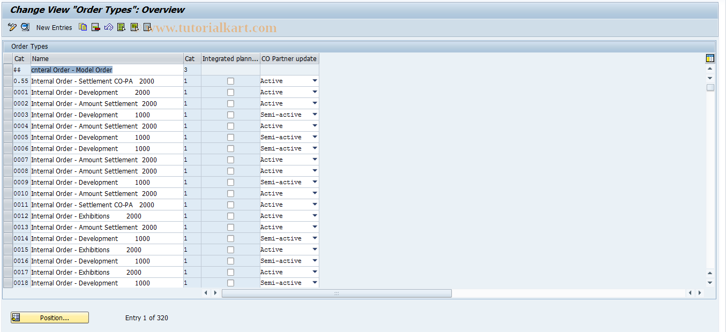Click the Select Block icon
The width and height of the screenshot is (726, 332).
[134, 27]
